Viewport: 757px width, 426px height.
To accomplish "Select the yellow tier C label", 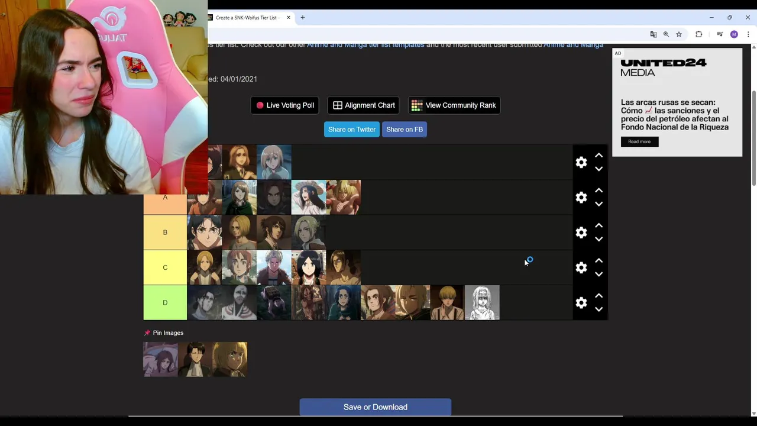I will (165, 267).
